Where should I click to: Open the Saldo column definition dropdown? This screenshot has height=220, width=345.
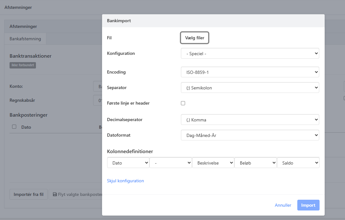[298, 163]
